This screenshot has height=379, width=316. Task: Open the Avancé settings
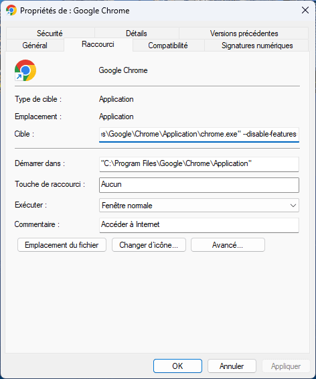(x=228, y=245)
